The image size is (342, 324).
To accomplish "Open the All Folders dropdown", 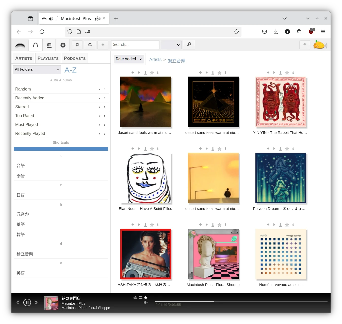I will (x=37, y=69).
